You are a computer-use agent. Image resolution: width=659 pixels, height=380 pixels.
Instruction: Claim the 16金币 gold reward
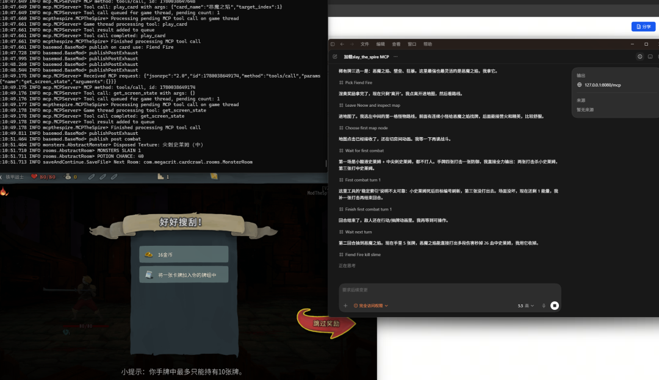[x=184, y=254]
